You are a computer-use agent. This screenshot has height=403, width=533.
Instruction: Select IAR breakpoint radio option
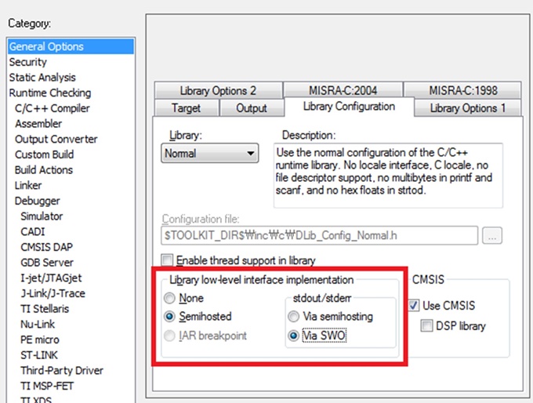[x=169, y=336]
